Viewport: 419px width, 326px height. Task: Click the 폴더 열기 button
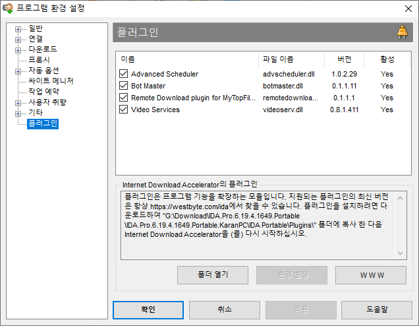(213, 275)
